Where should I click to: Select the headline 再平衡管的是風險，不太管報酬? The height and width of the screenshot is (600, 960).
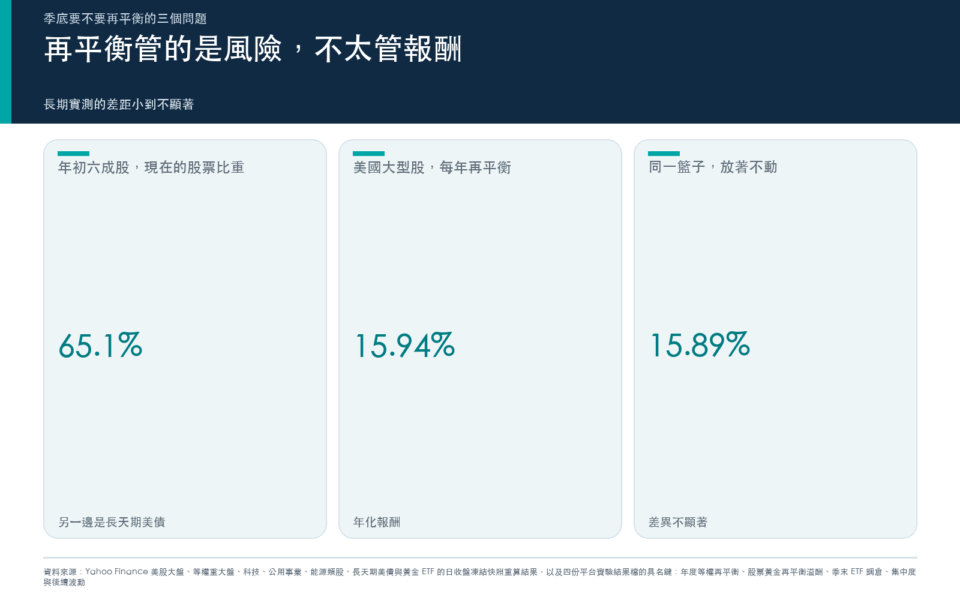[253, 49]
